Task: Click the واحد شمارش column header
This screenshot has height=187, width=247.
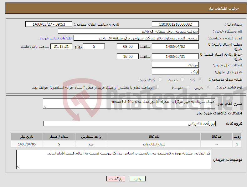Action: point(91,137)
